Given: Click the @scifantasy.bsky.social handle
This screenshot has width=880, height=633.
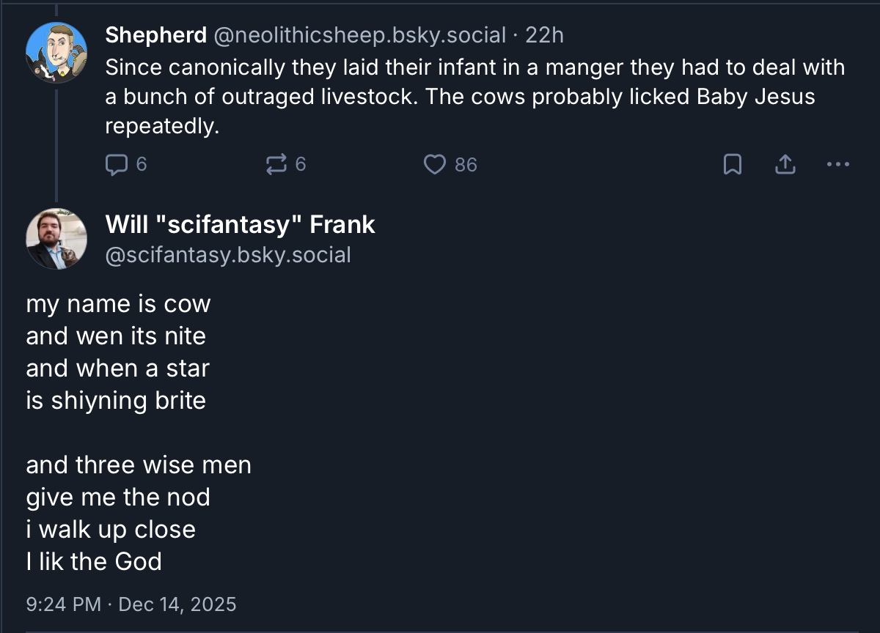Looking at the screenshot, I should 228,254.
